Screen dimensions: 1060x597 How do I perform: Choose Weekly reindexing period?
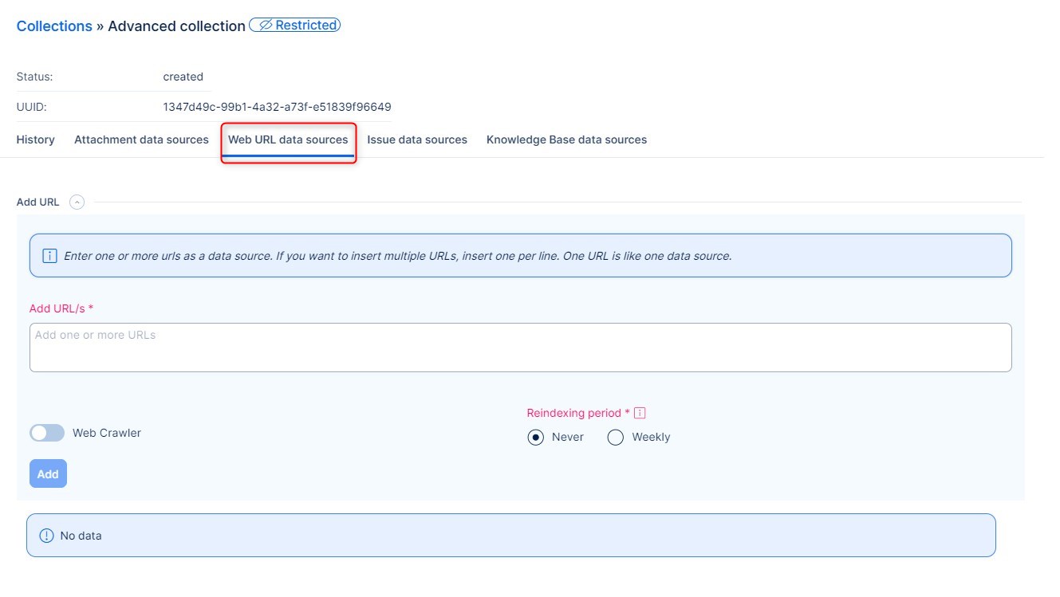pyautogui.click(x=616, y=437)
